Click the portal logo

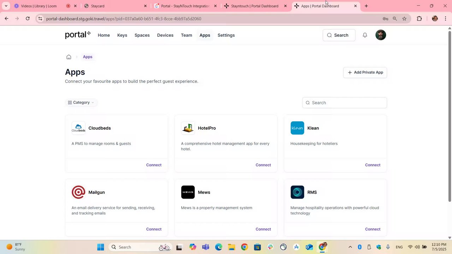[x=78, y=35]
